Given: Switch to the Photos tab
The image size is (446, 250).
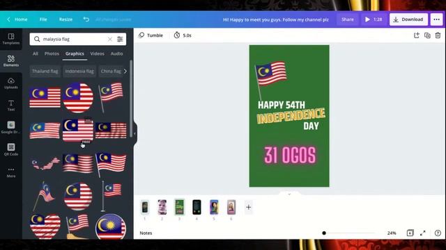Looking at the screenshot, I should pos(52,53).
